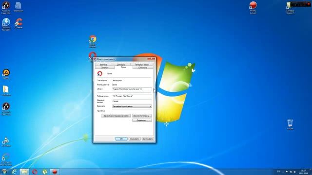
Task: Click into the Об'єкт target path field
Action: pos(132,89)
